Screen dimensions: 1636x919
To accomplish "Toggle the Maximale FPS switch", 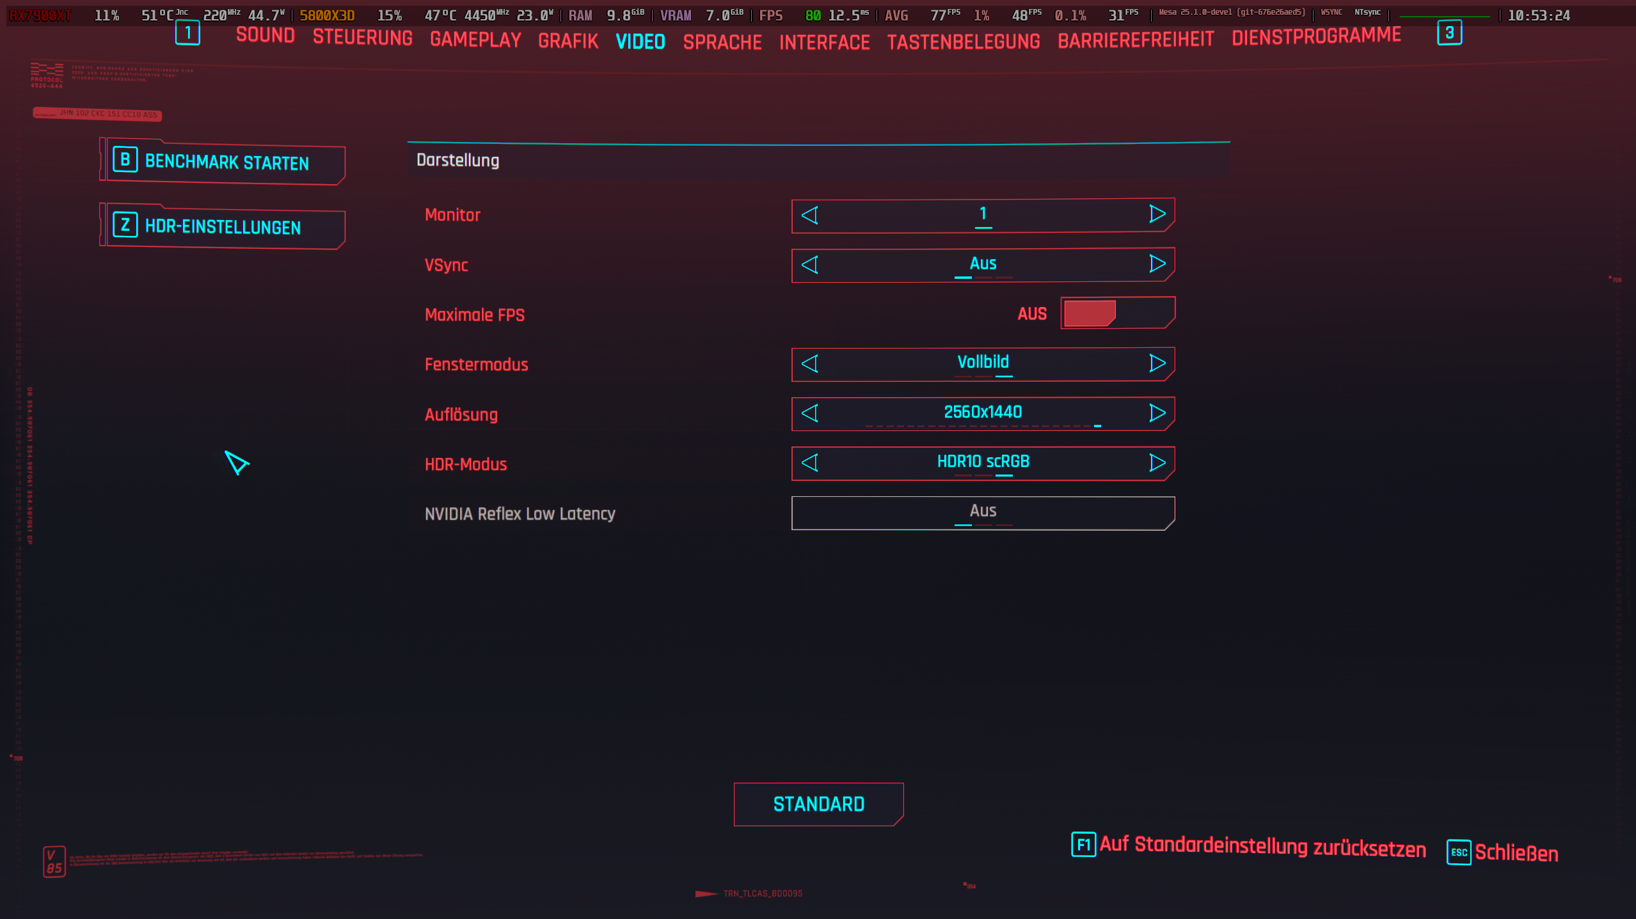I will point(1116,313).
